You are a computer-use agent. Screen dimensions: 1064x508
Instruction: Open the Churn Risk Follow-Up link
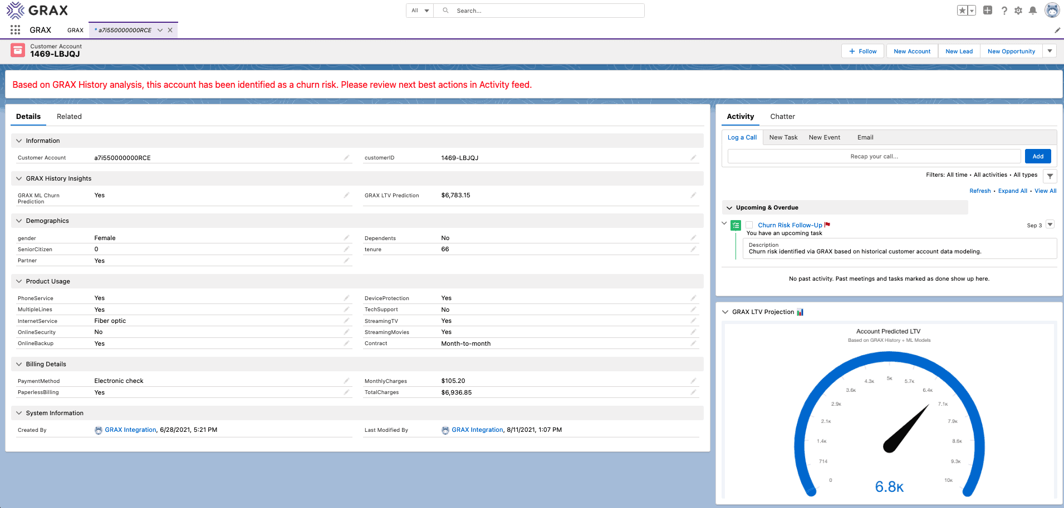[x=790, y=225]
